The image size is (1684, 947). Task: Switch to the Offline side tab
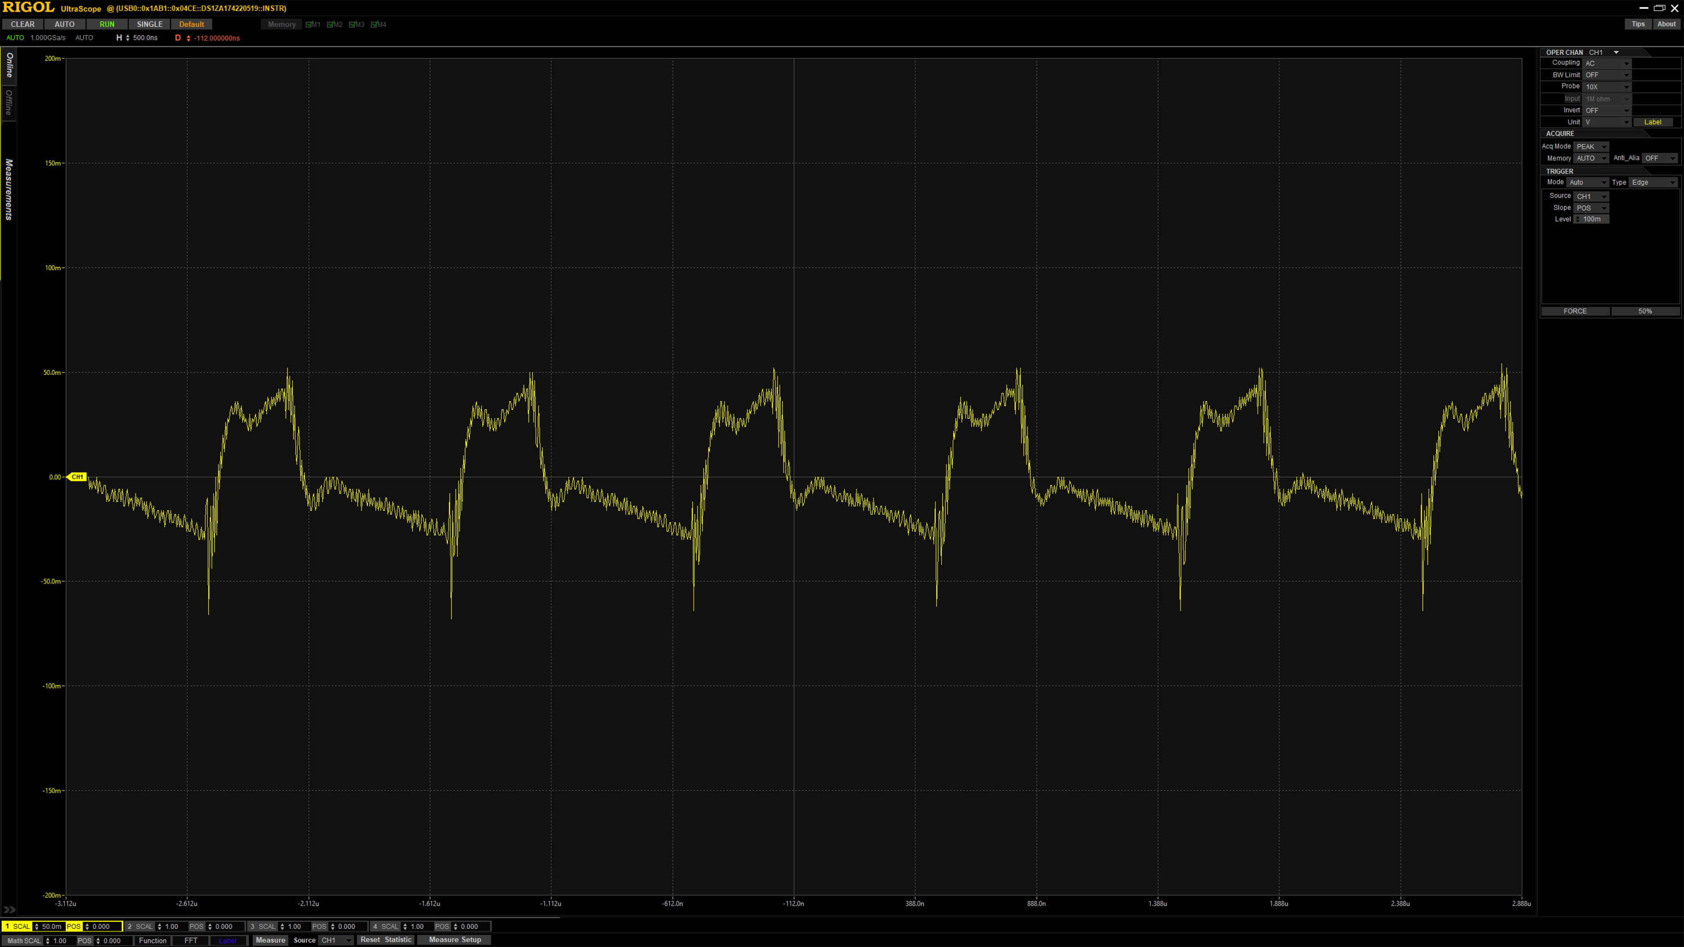(x=8, y=103)
